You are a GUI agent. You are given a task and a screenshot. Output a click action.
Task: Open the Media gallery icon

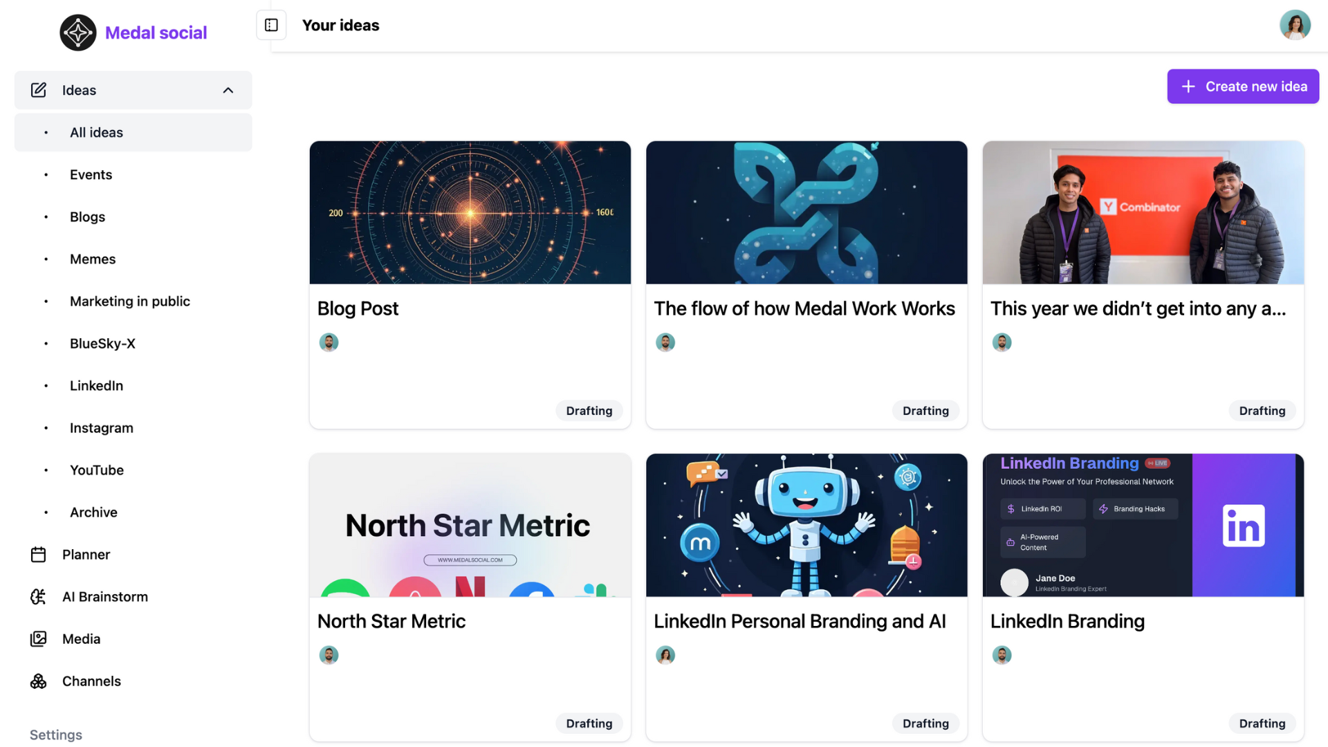coord(39,639)
